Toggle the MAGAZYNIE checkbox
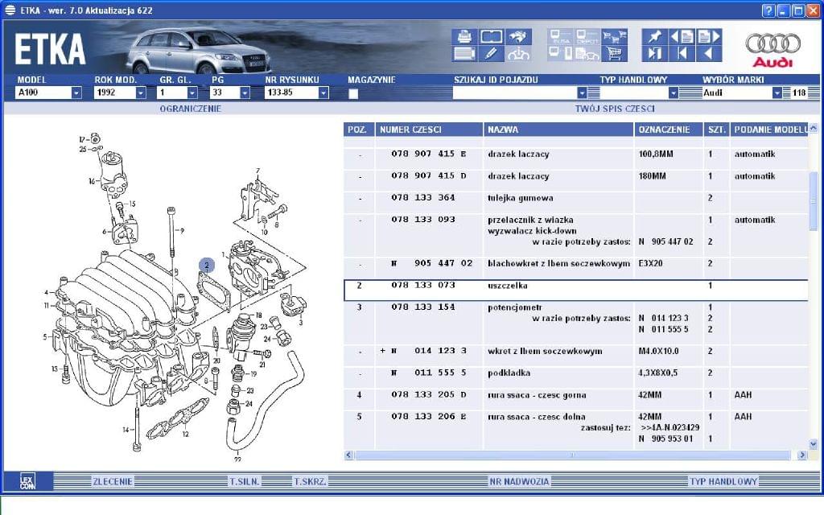Image resolution: width=824 pixels, height=515 pixels. click(x=353, y=93)
